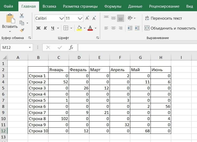Image resolution: width=197 pixels, height=142 pixels.
Task: Toggle underline Ч formatting
Action: pyautogui.click(x=53, y=28)
